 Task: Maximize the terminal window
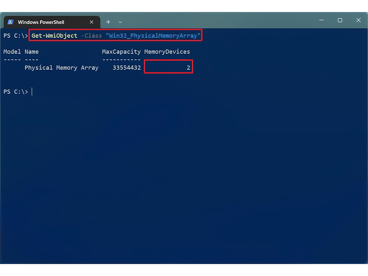click(x=340, y=20)
